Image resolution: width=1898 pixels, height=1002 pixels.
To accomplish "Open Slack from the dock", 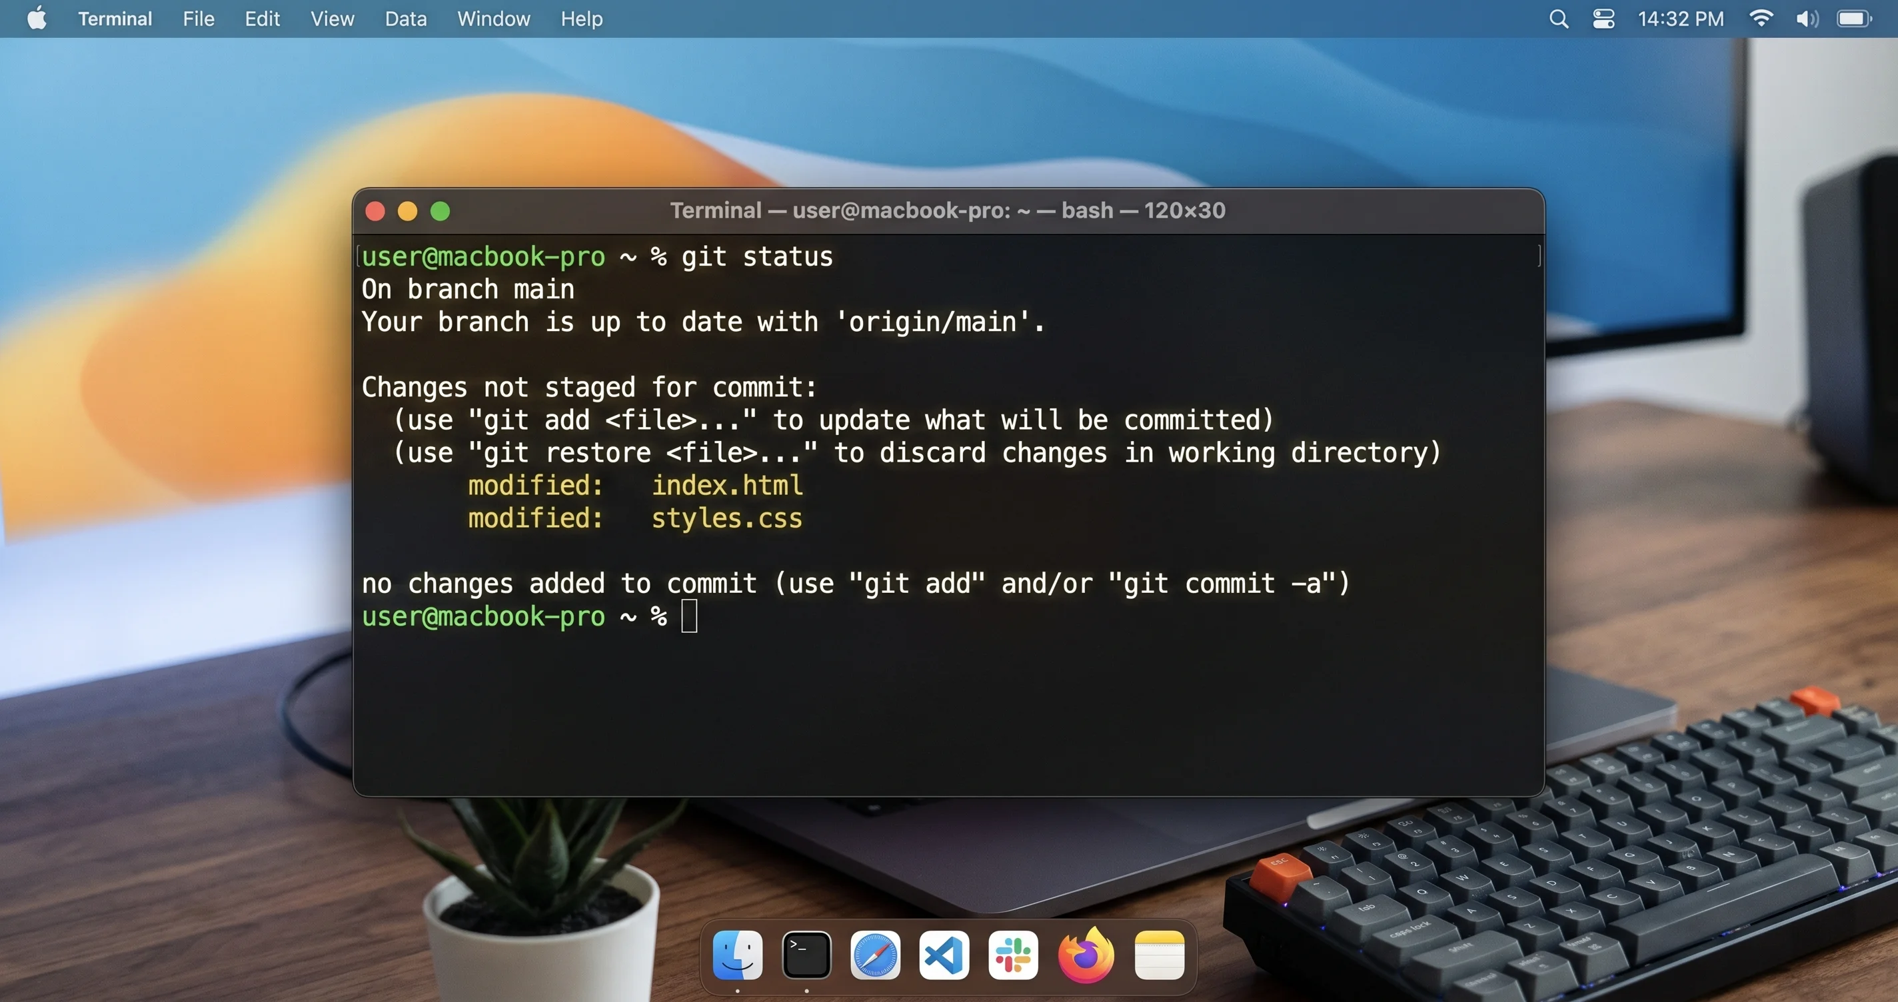I will tap(1013, 955).
